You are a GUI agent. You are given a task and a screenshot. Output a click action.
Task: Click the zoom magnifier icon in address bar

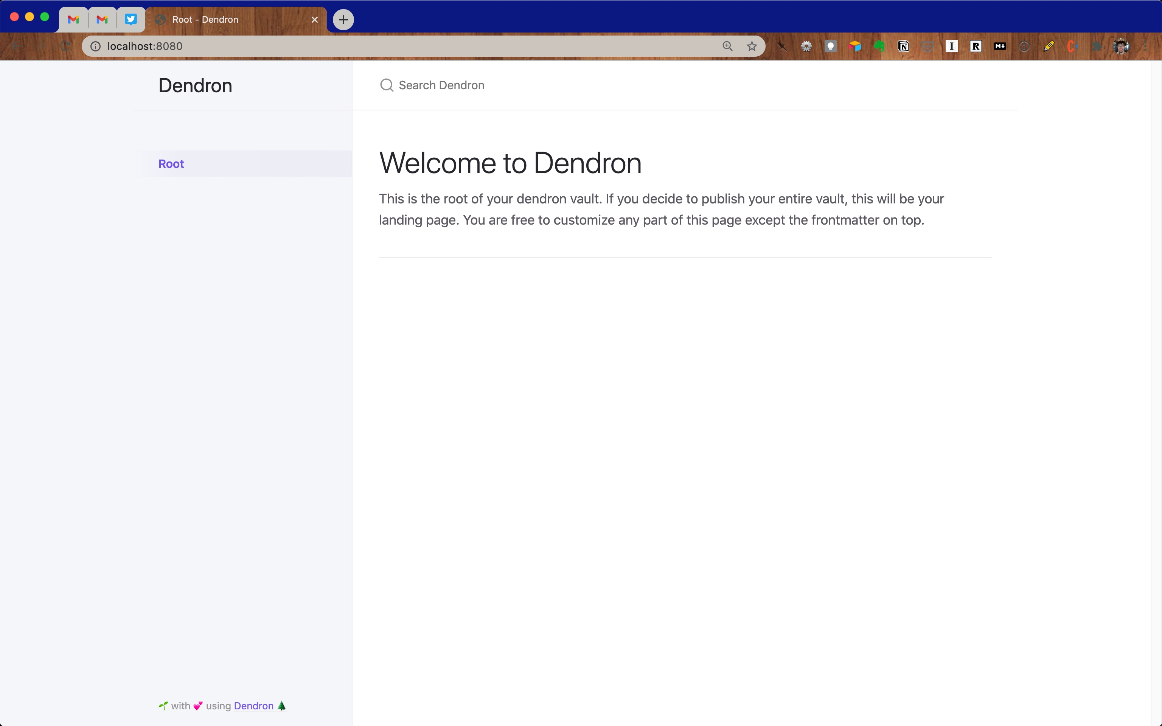(727, 46)
